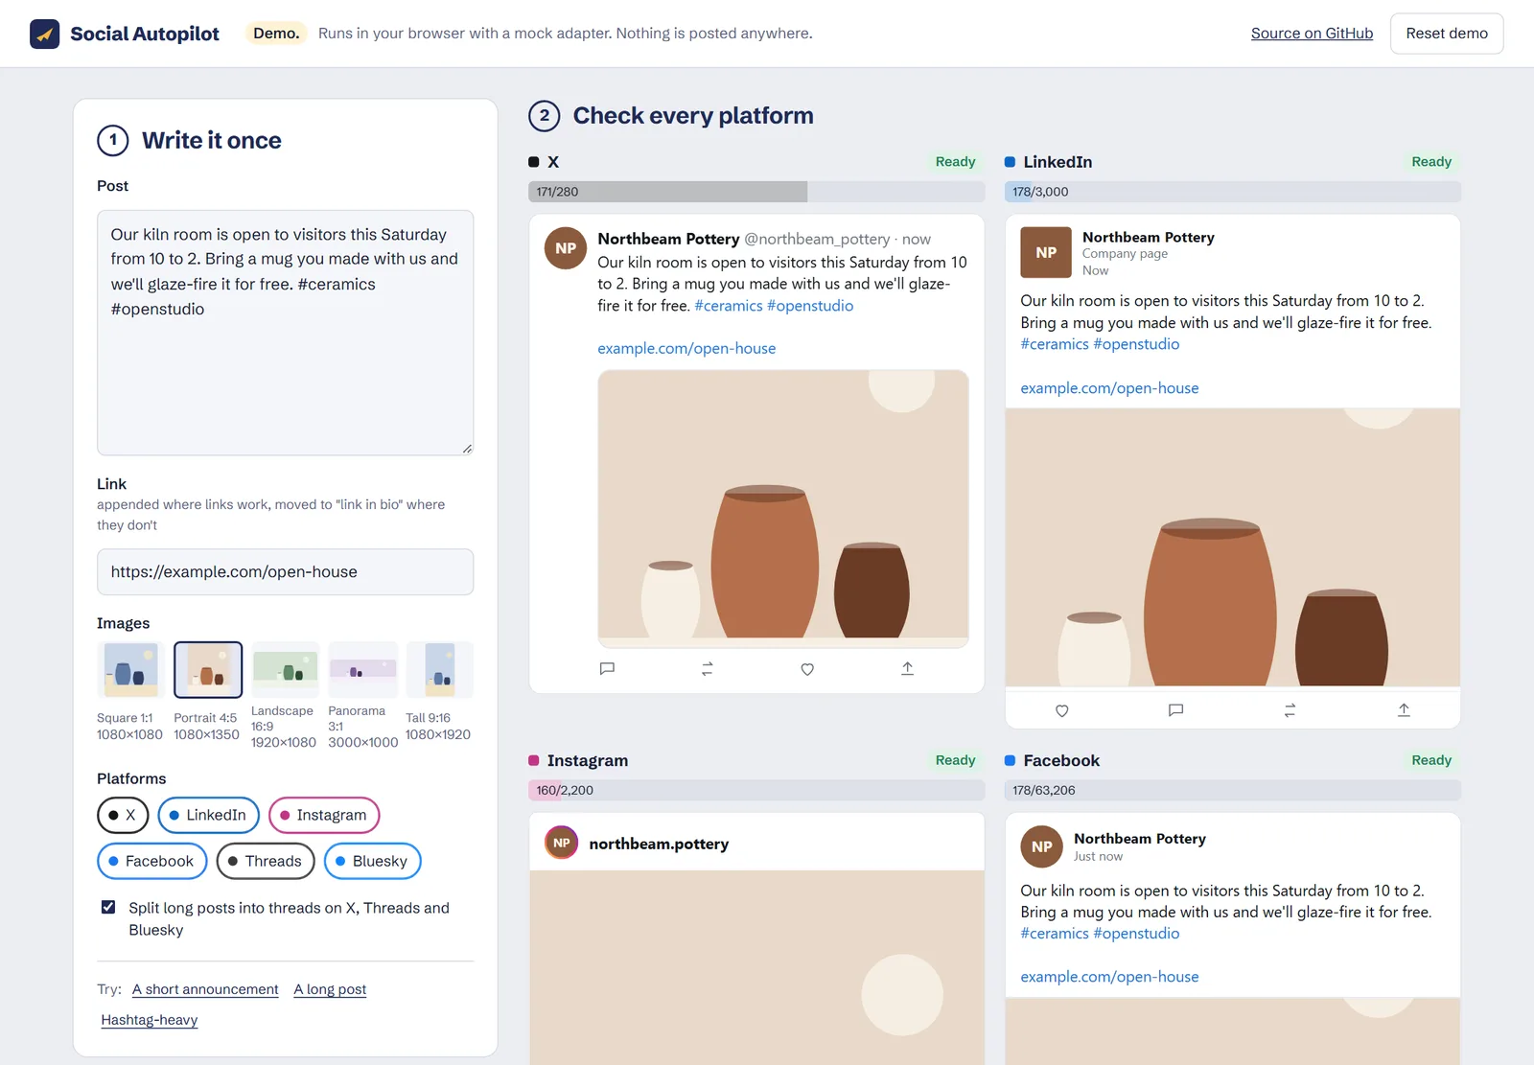
Task: Select the Square 1:1 image thumbnail
Action: [130, 669]
